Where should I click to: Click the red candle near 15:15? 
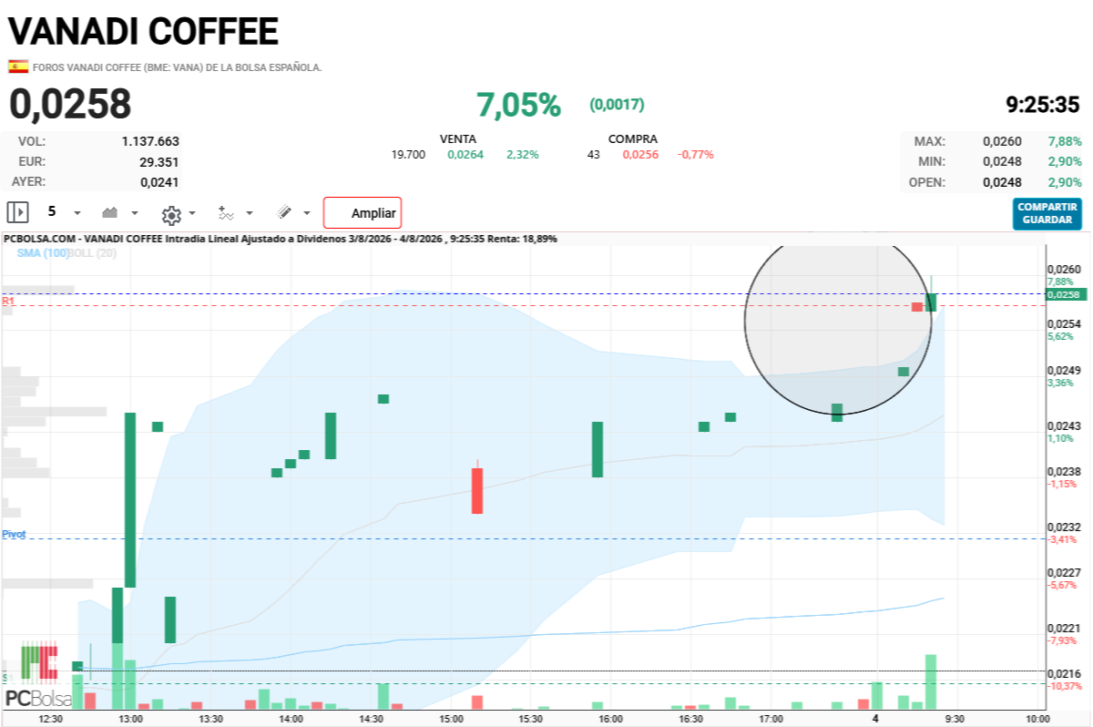click(477, 489)
